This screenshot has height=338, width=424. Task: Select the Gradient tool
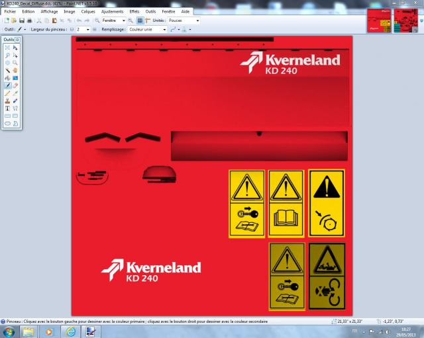[15, 78]
